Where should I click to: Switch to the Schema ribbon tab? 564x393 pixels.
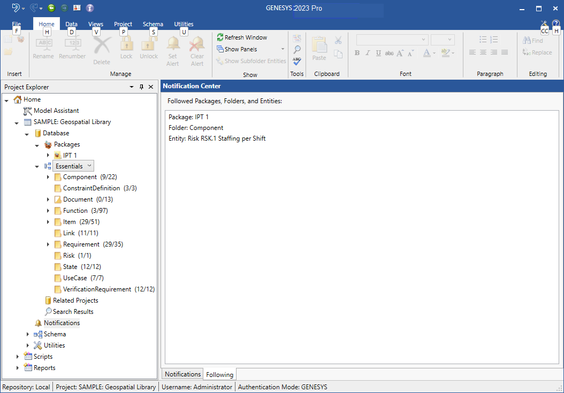point(153,24)
